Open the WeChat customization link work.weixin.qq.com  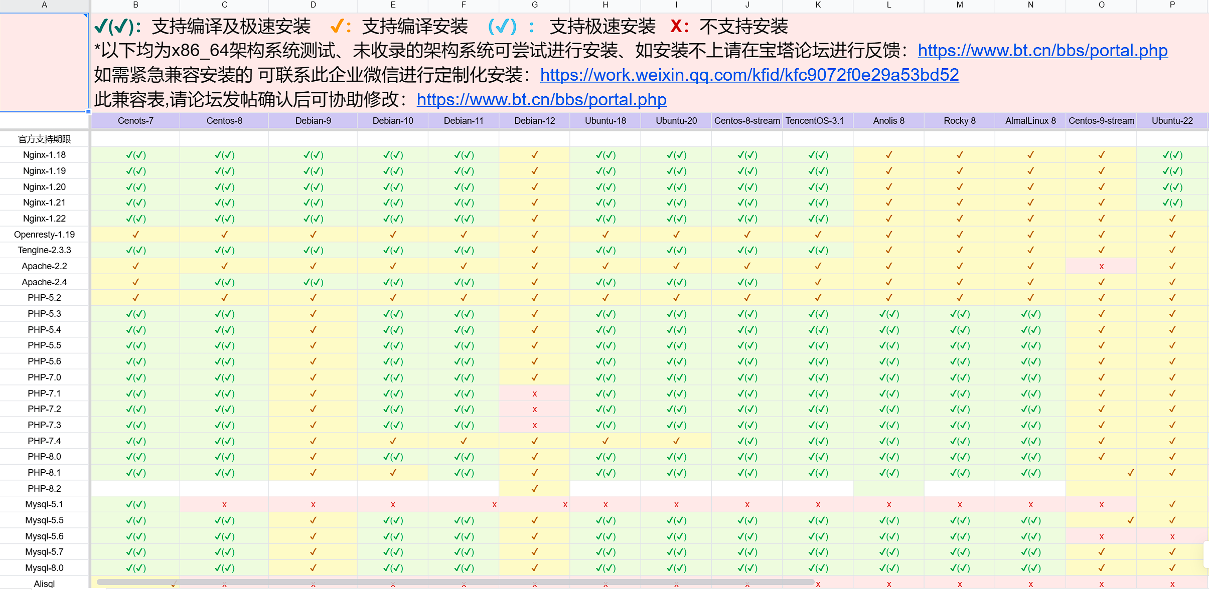click(749, 75)
